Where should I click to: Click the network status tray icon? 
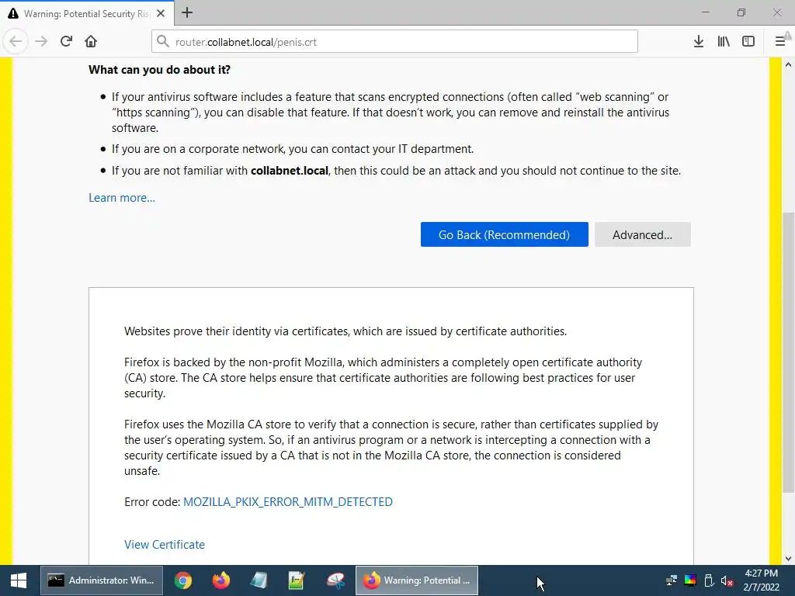672,580
